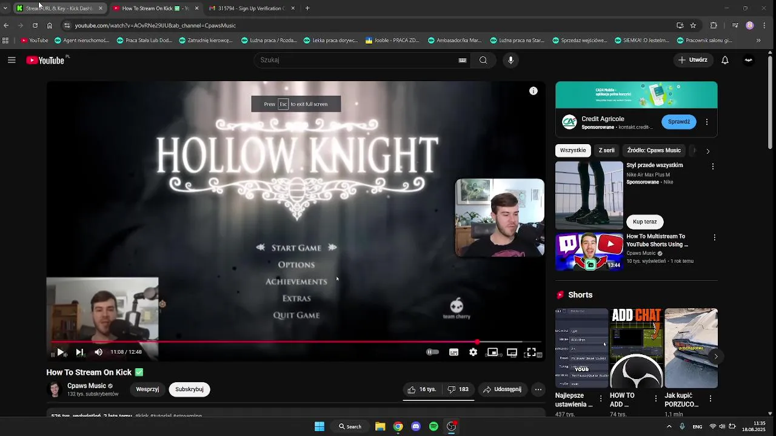
Task: Dislike the video showing 183
Action: 458,389
